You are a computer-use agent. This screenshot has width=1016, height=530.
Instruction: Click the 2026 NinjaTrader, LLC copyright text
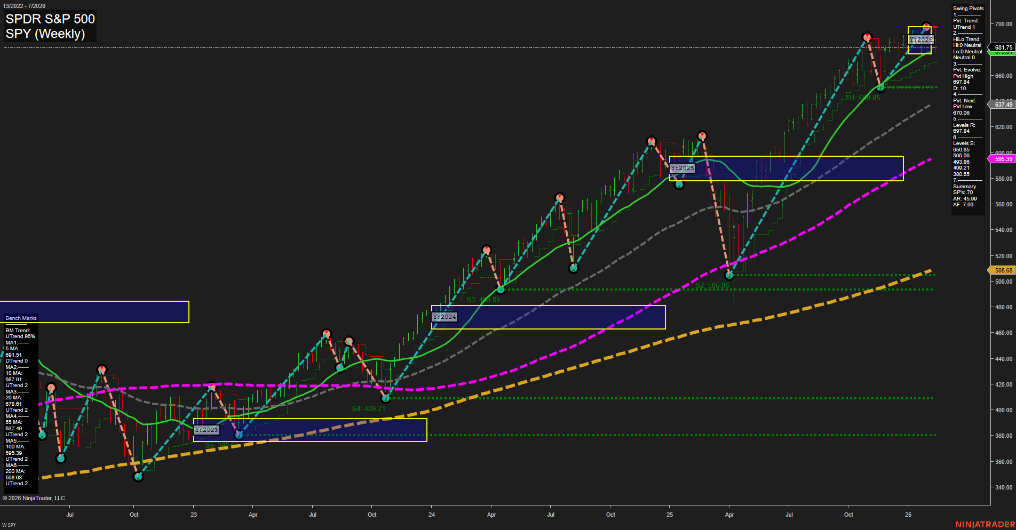[x=35, y=498]
